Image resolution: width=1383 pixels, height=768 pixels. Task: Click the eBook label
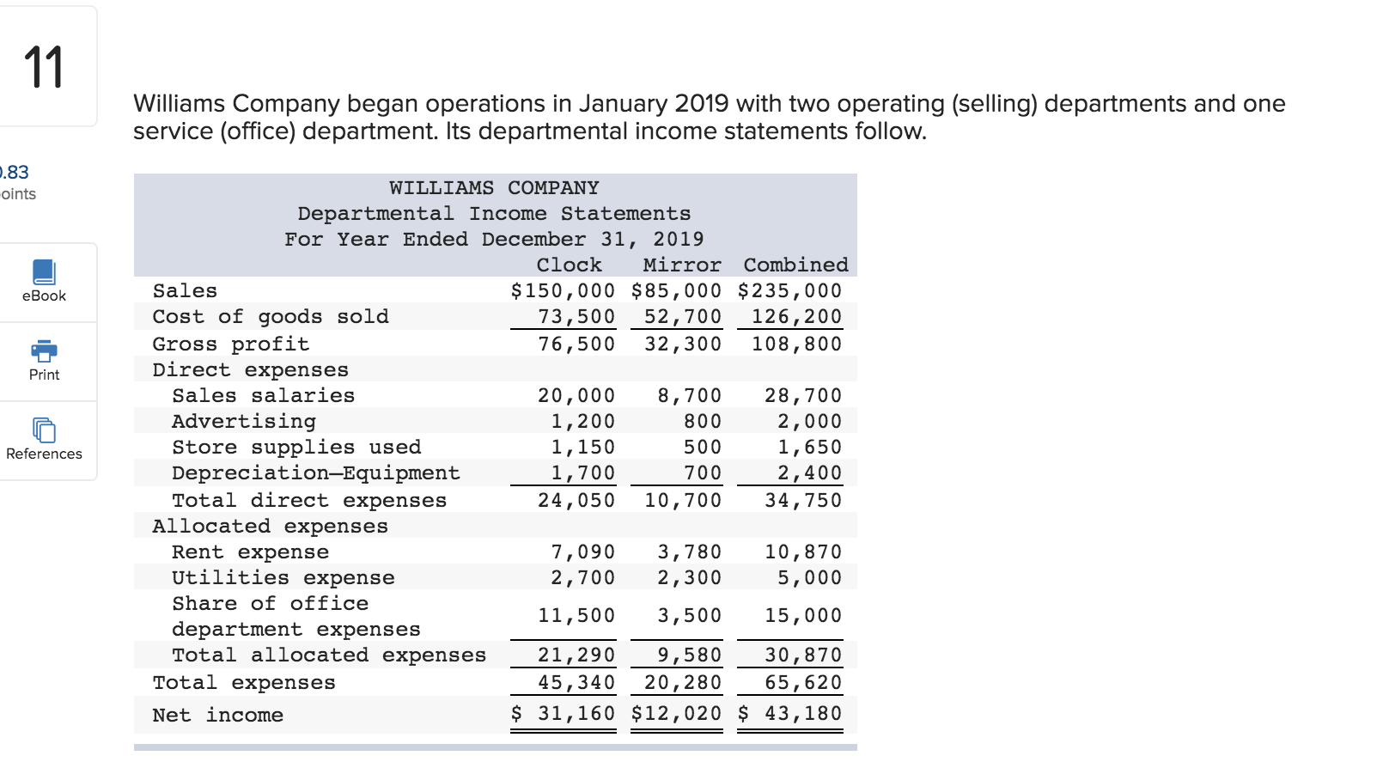pos(44,296)
